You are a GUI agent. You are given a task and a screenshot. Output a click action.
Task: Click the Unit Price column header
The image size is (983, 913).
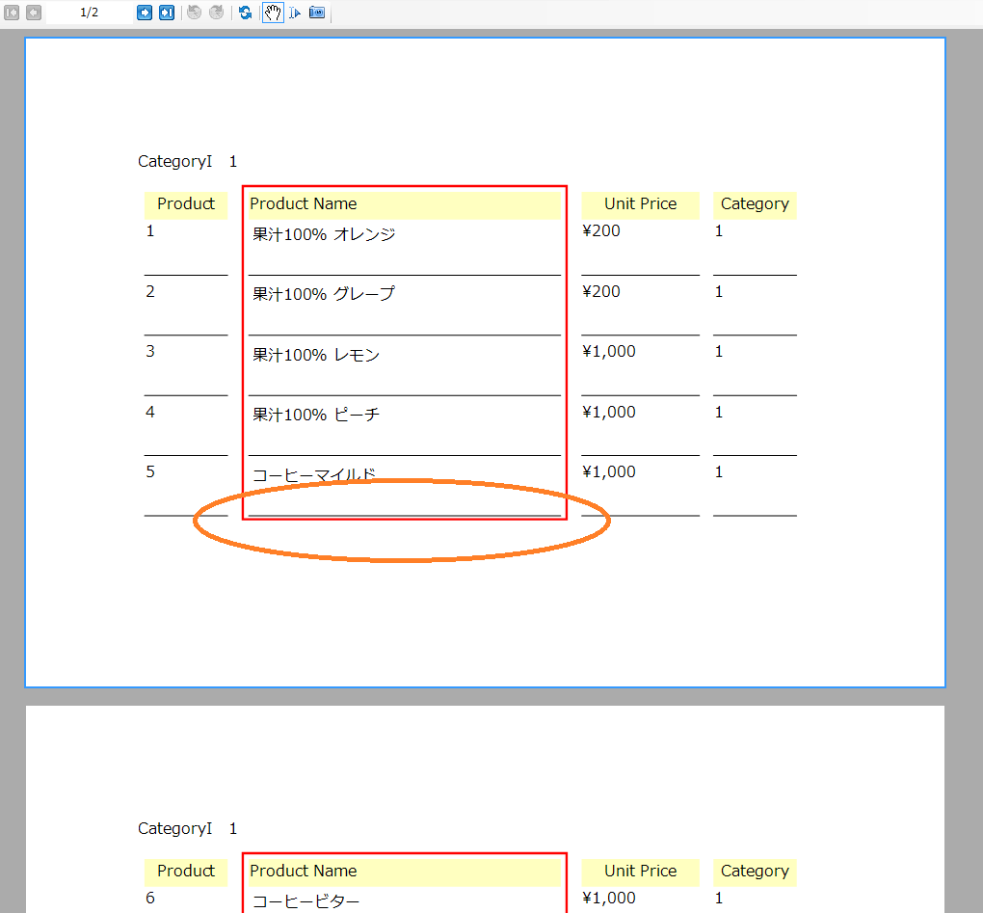click(640, 204)
